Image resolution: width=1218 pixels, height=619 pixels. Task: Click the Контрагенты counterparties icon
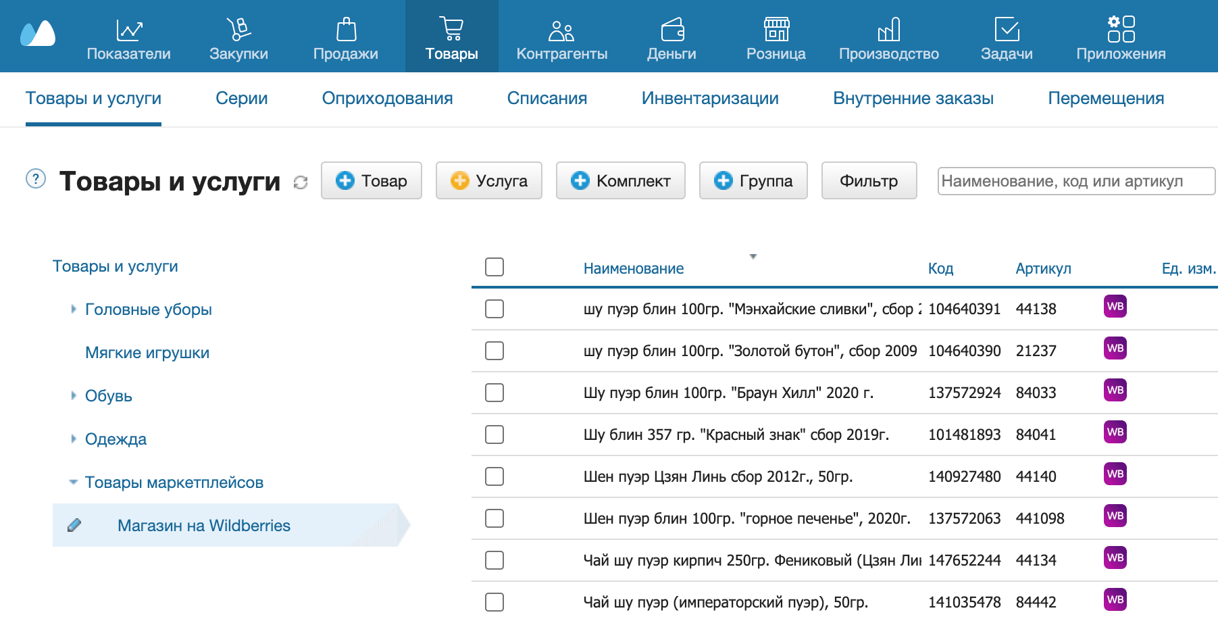tap(561, 28)
